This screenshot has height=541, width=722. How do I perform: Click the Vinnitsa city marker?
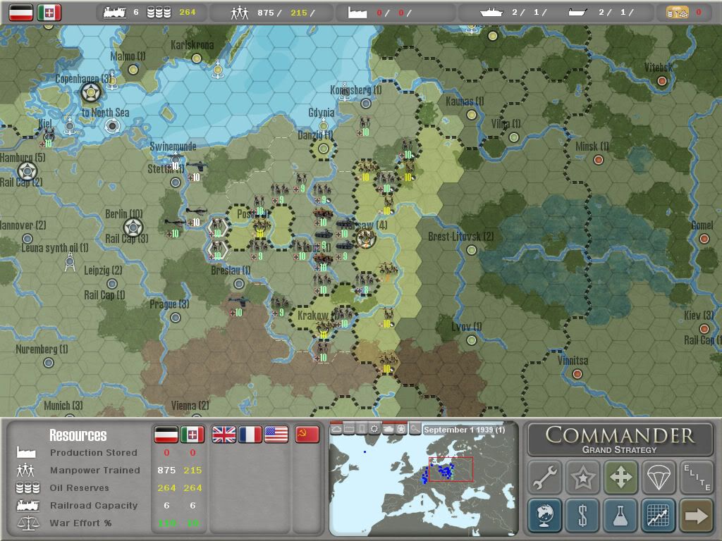(577, 374)
